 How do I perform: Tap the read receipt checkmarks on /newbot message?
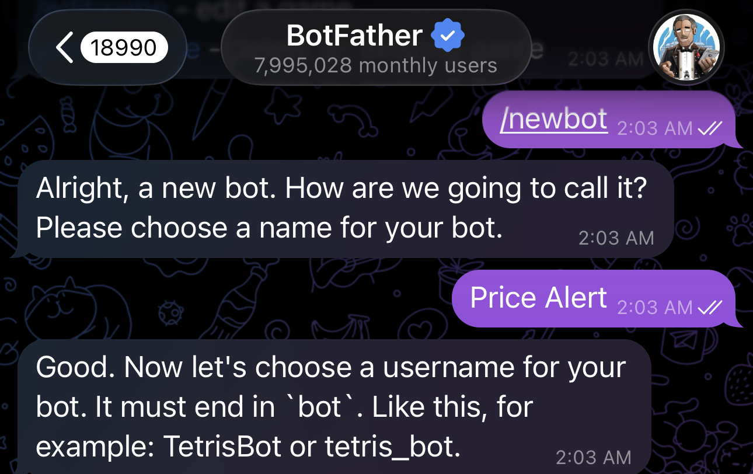tap(710, 128)
